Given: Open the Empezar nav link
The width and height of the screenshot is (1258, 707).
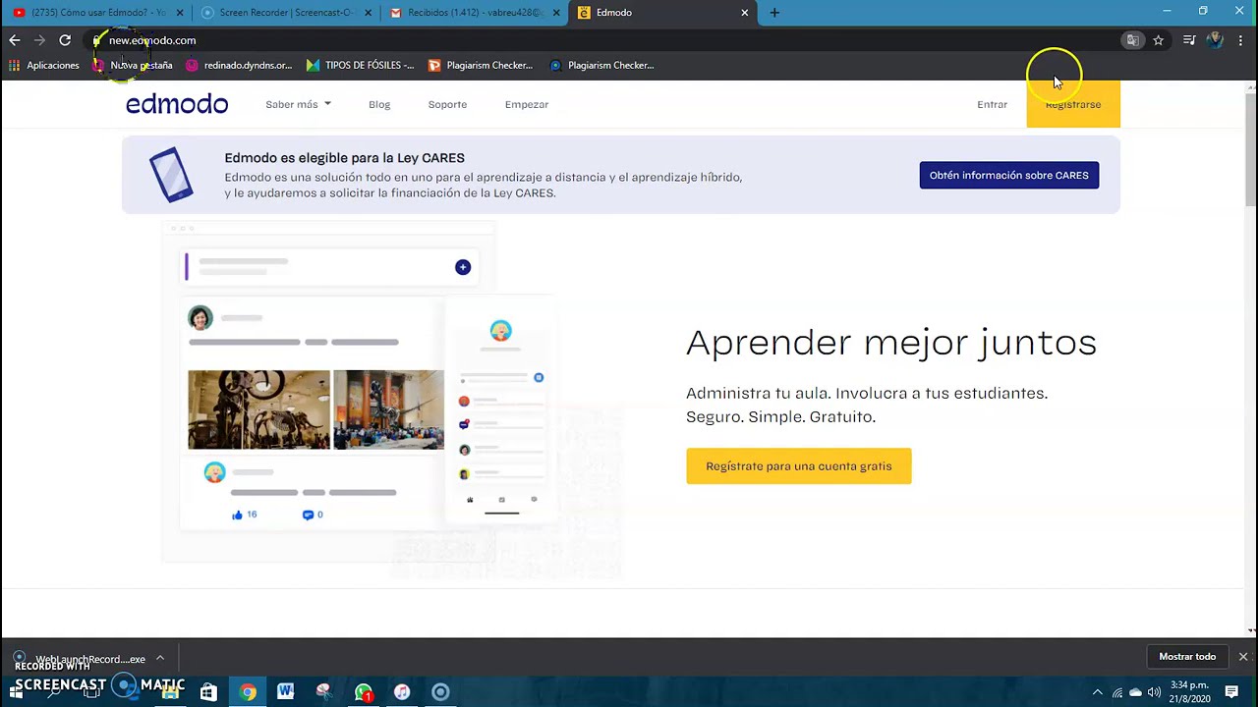Looking at the screenshot, I should pos(527,104).
